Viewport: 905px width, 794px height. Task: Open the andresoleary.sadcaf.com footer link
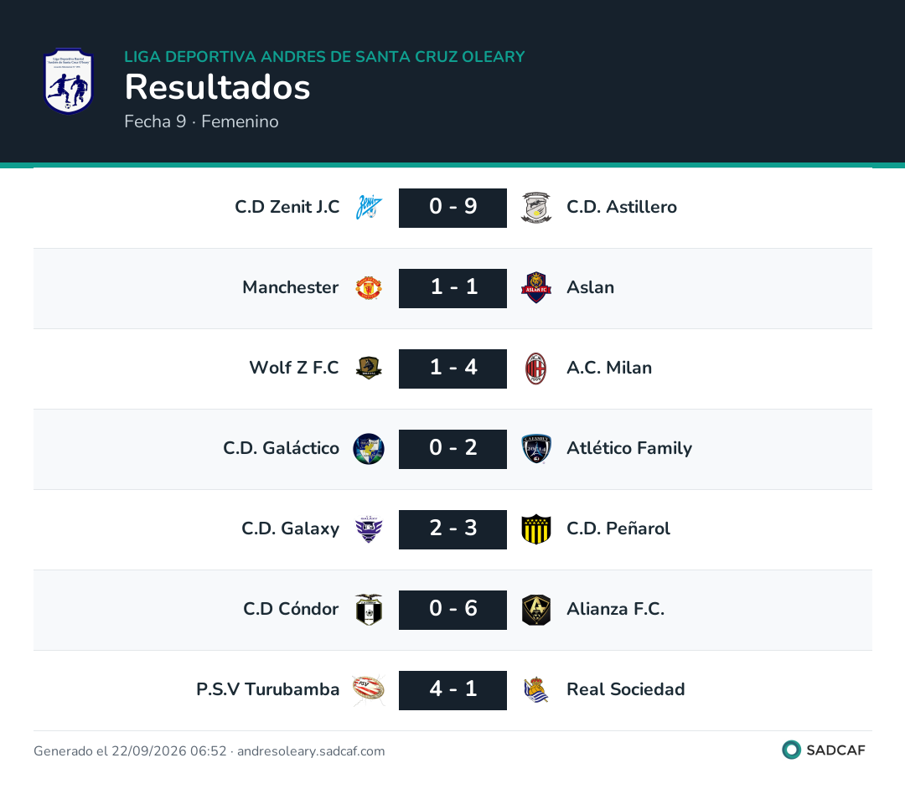(311, 750)
